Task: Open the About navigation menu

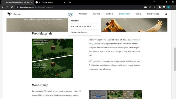Action: pos(70,14)
